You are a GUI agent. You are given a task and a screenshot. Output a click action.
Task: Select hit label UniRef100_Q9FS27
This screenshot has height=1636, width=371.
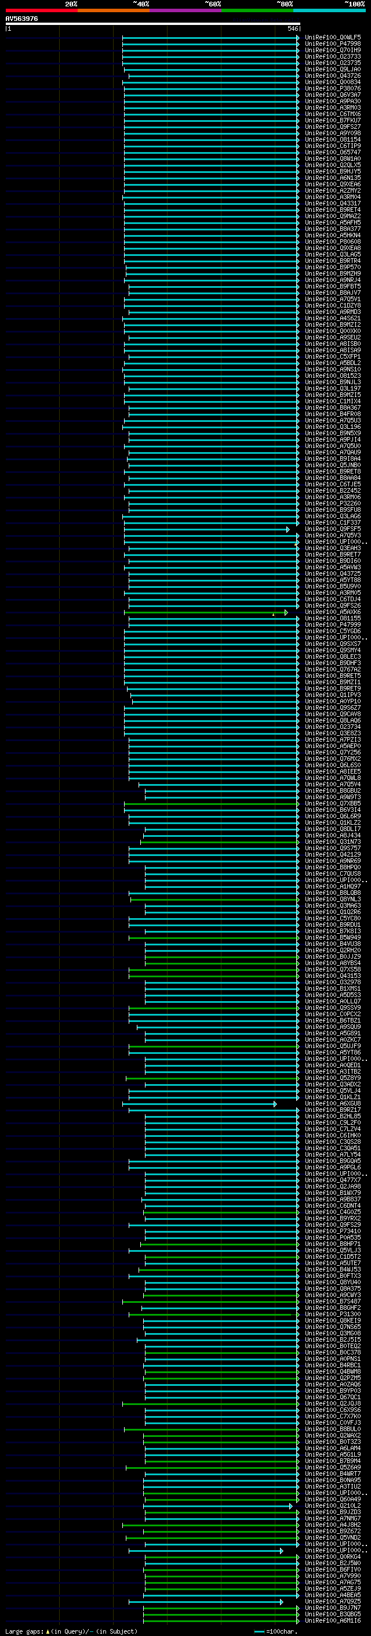(x=333, y=127)
